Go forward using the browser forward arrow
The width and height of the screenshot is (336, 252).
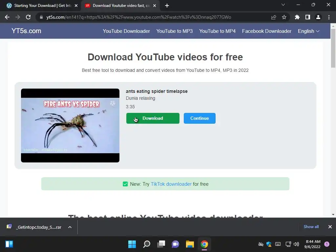[18, 17]
